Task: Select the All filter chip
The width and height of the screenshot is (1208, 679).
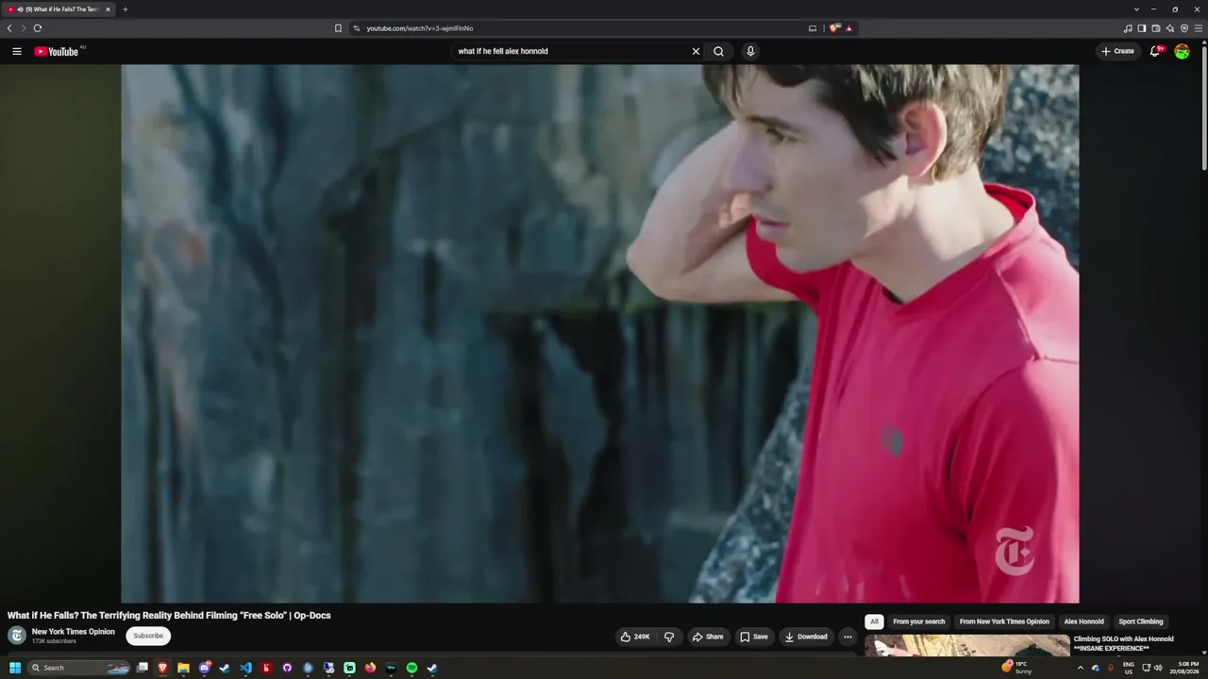Action: tap(874, 621)
